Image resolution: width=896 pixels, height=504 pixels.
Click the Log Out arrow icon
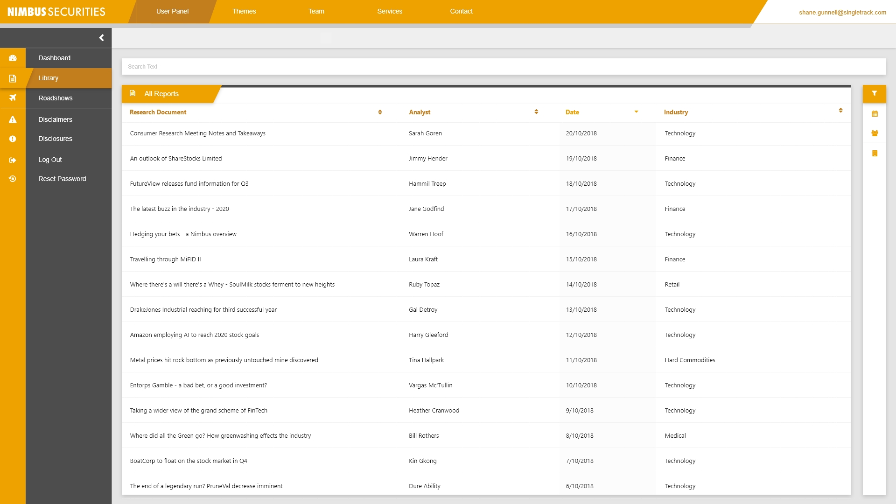click(x=13, y=160)
